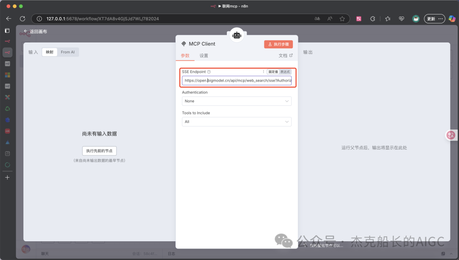Open the browser extensions puzzle icon

pyautogui.click(x=373, y=19)
